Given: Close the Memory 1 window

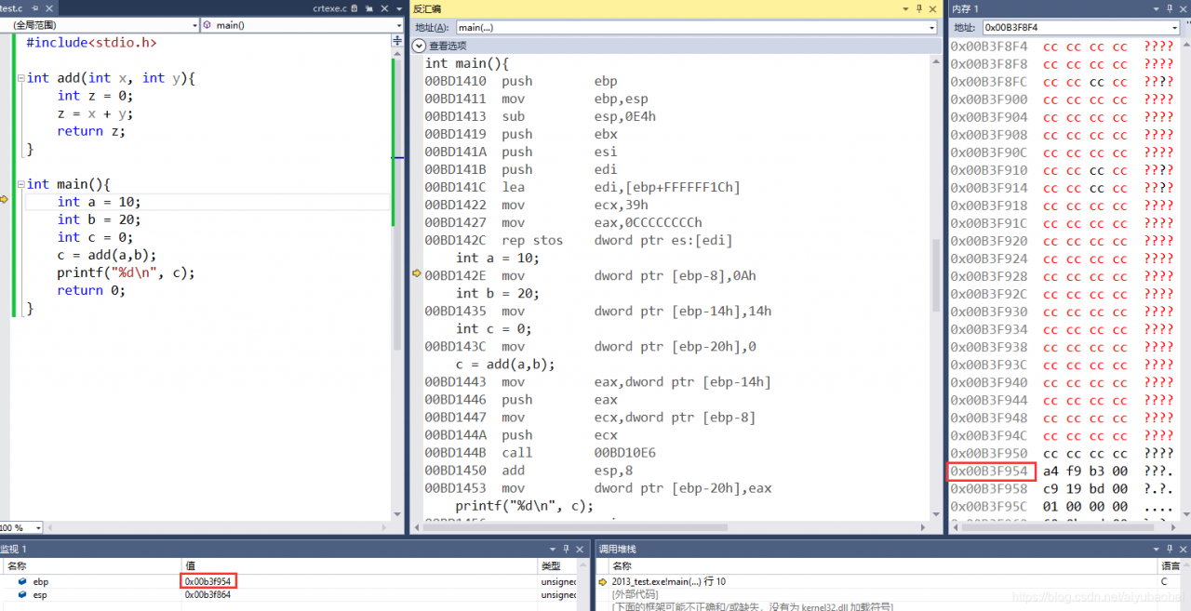Looking at the screenshot, I should tap(1182, 8).
